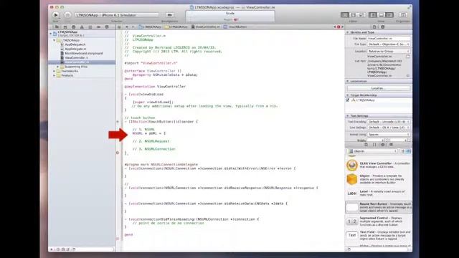Collapse the LTMJSONApp project root
Screen dimensions: 459x258
[x=51, y=34]
